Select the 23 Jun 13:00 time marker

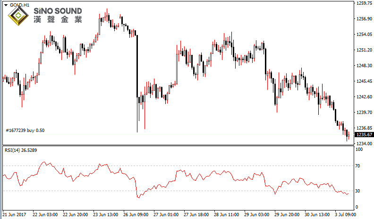coord(105,214)
